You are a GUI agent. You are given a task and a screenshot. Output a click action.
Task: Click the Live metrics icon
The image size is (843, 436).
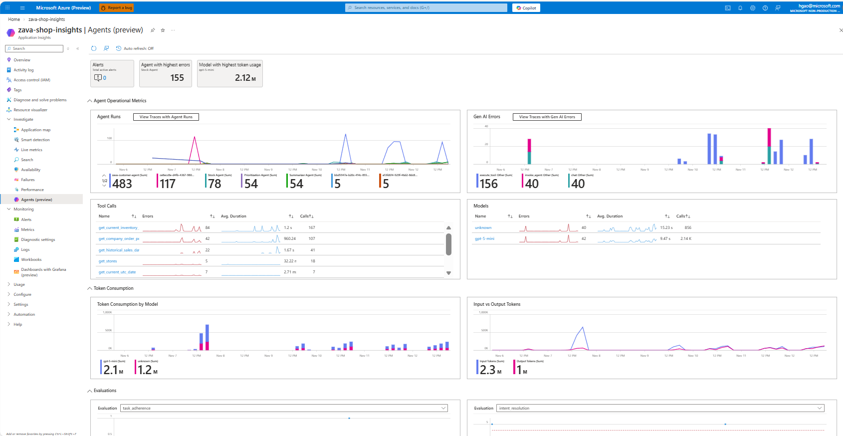tap(16, 150)
